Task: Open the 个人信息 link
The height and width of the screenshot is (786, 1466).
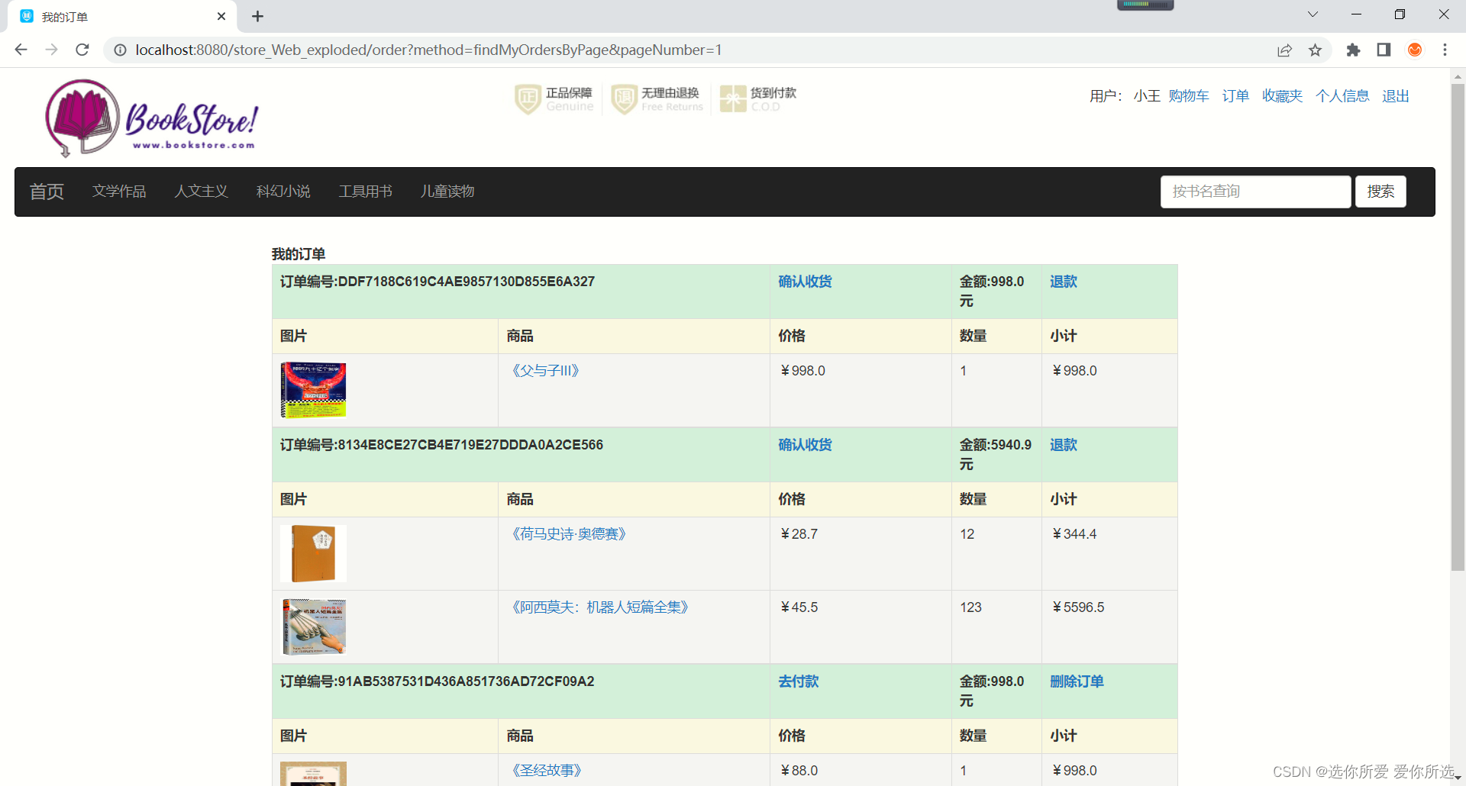Action: (x=1342, y=96)
